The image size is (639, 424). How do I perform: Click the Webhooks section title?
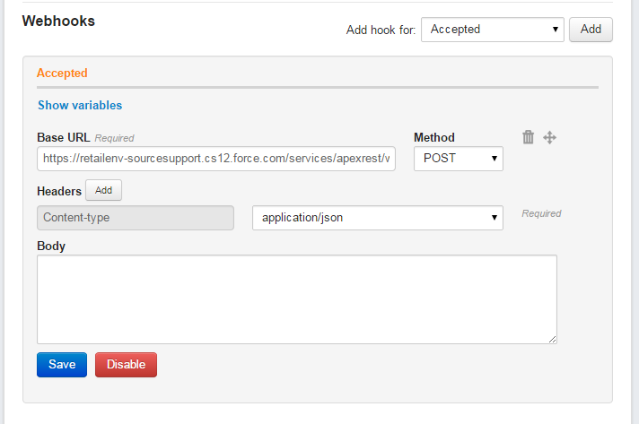pyautogui.click(x=58, y=21)
